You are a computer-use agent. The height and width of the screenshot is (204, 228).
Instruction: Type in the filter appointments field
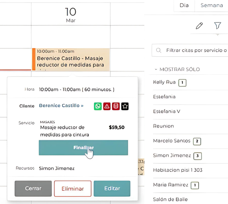195,50
